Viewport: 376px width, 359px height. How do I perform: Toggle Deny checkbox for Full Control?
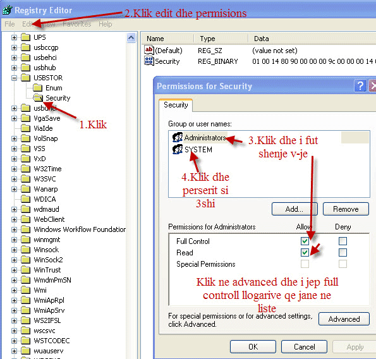(x=343, y=241)
